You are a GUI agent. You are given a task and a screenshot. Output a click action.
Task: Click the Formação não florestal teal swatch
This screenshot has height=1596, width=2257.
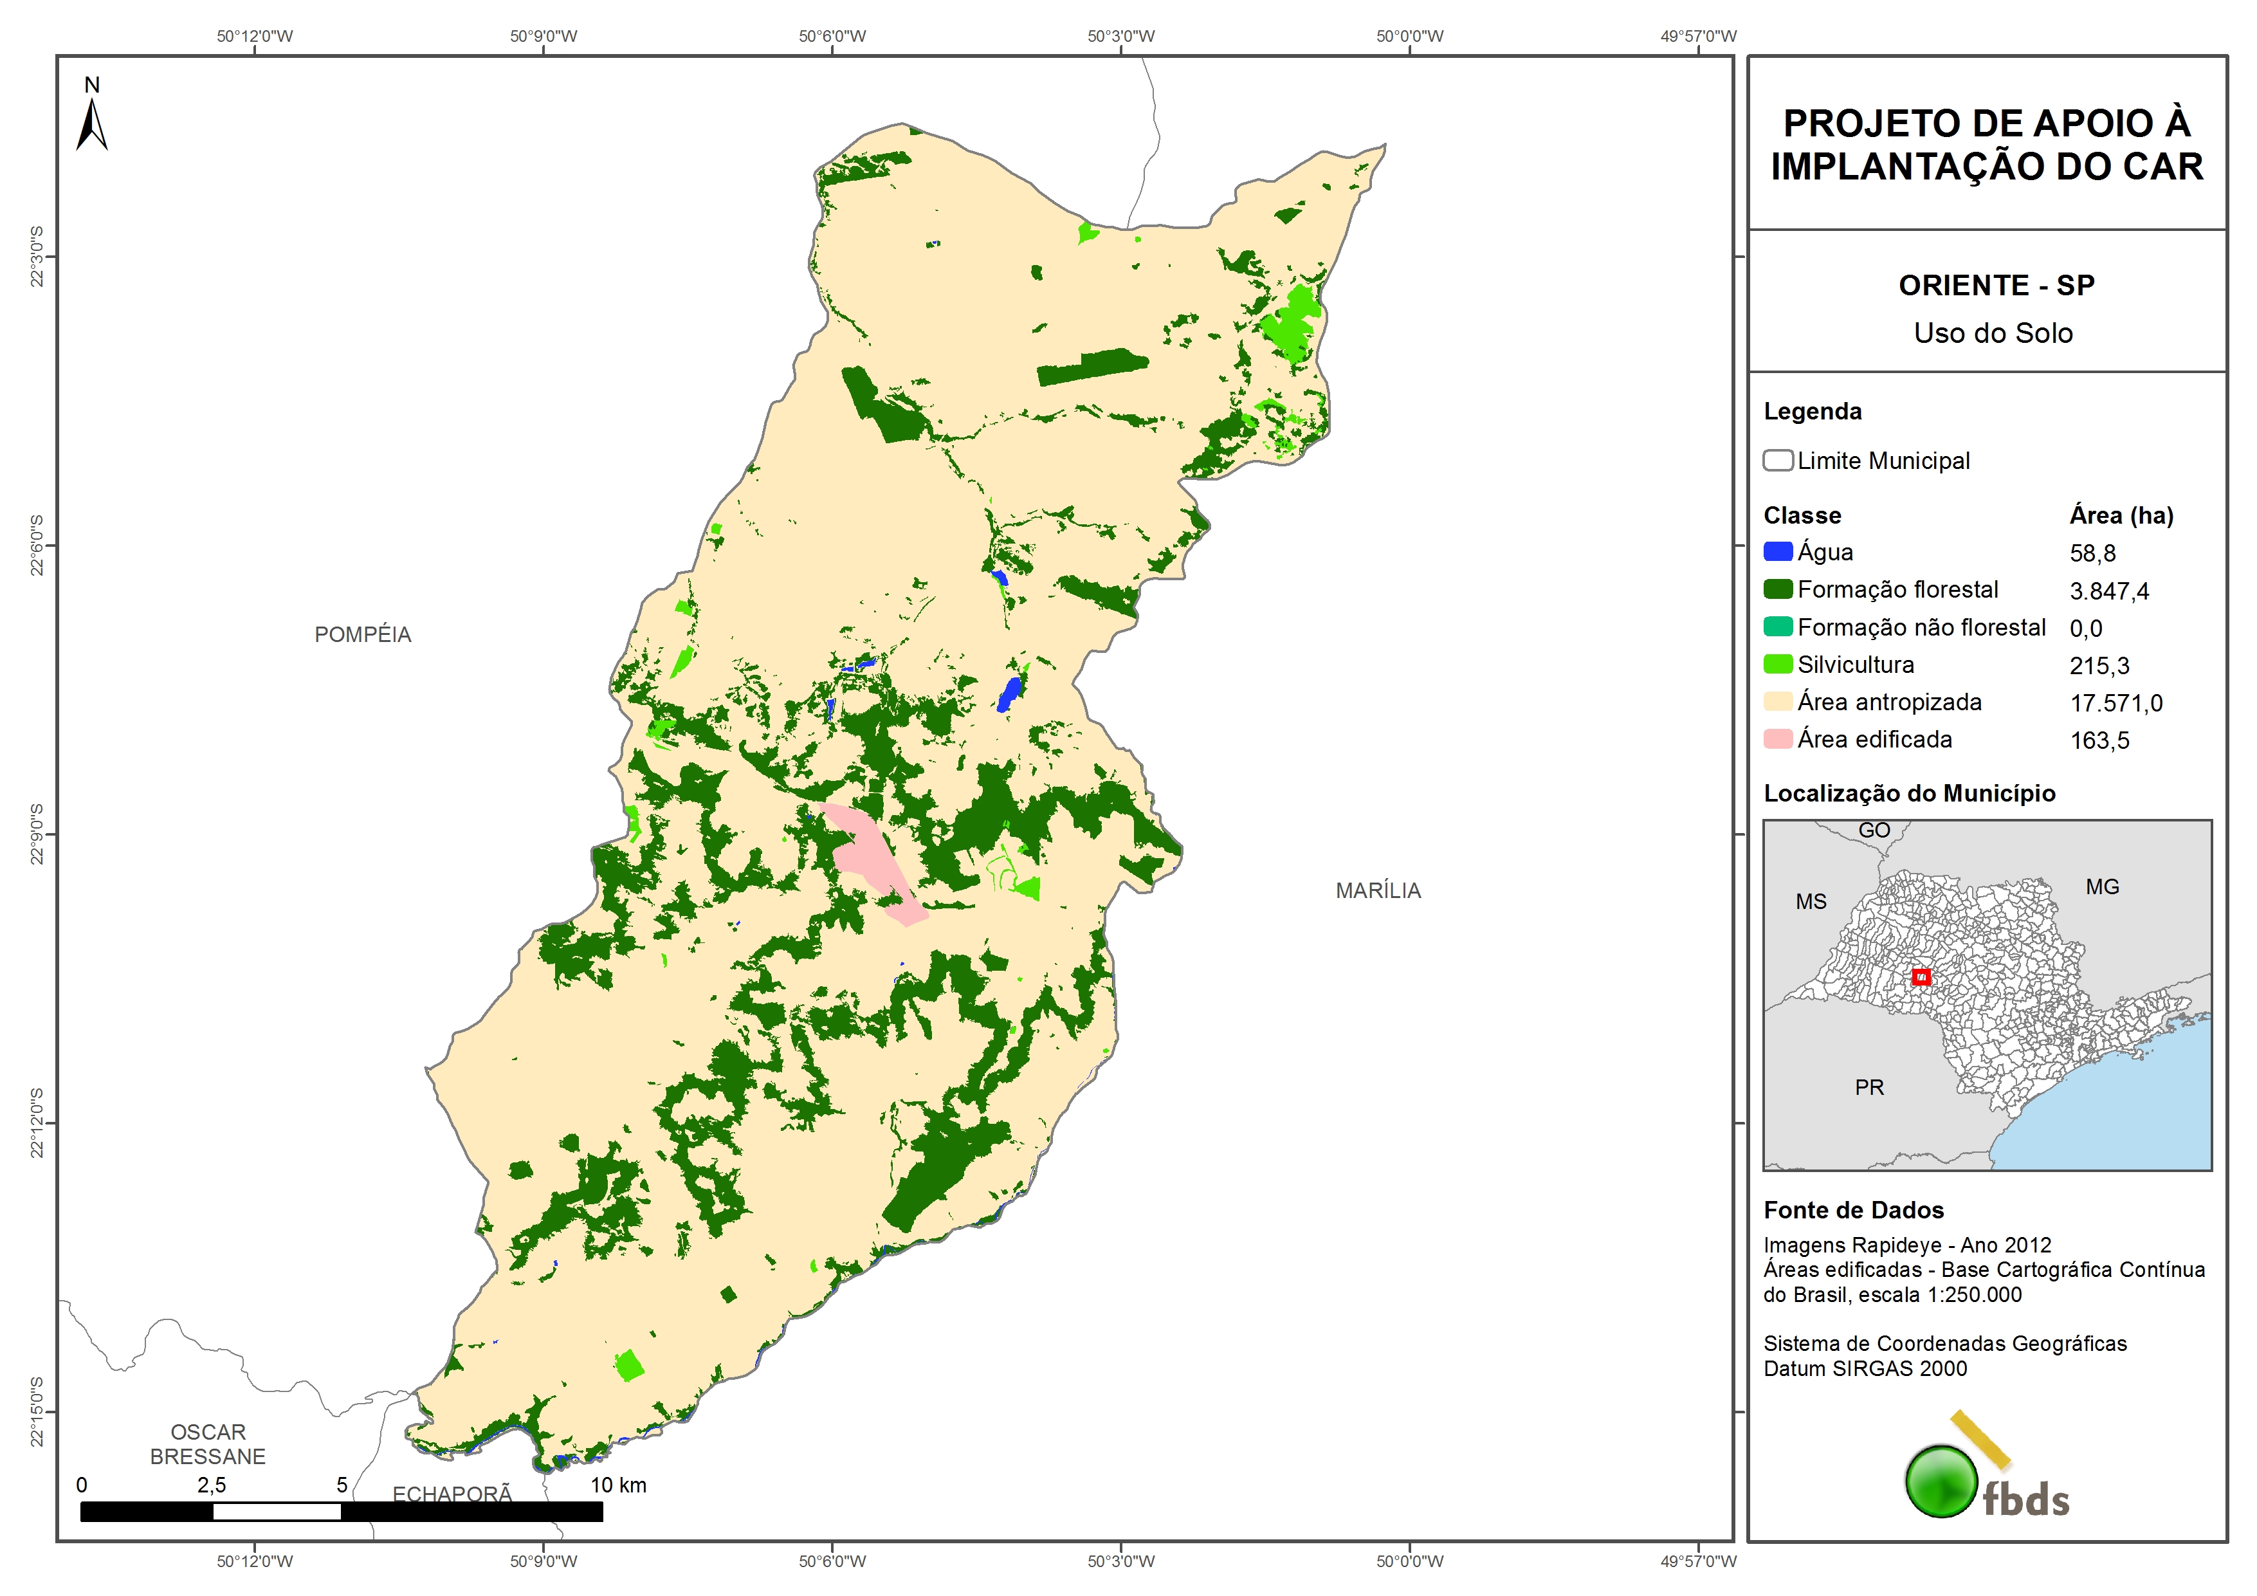pyautogui.click(x=1777, y=627)
